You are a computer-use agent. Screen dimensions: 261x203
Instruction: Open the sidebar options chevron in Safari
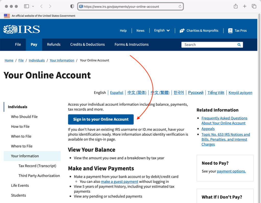(x=33, y=6)
